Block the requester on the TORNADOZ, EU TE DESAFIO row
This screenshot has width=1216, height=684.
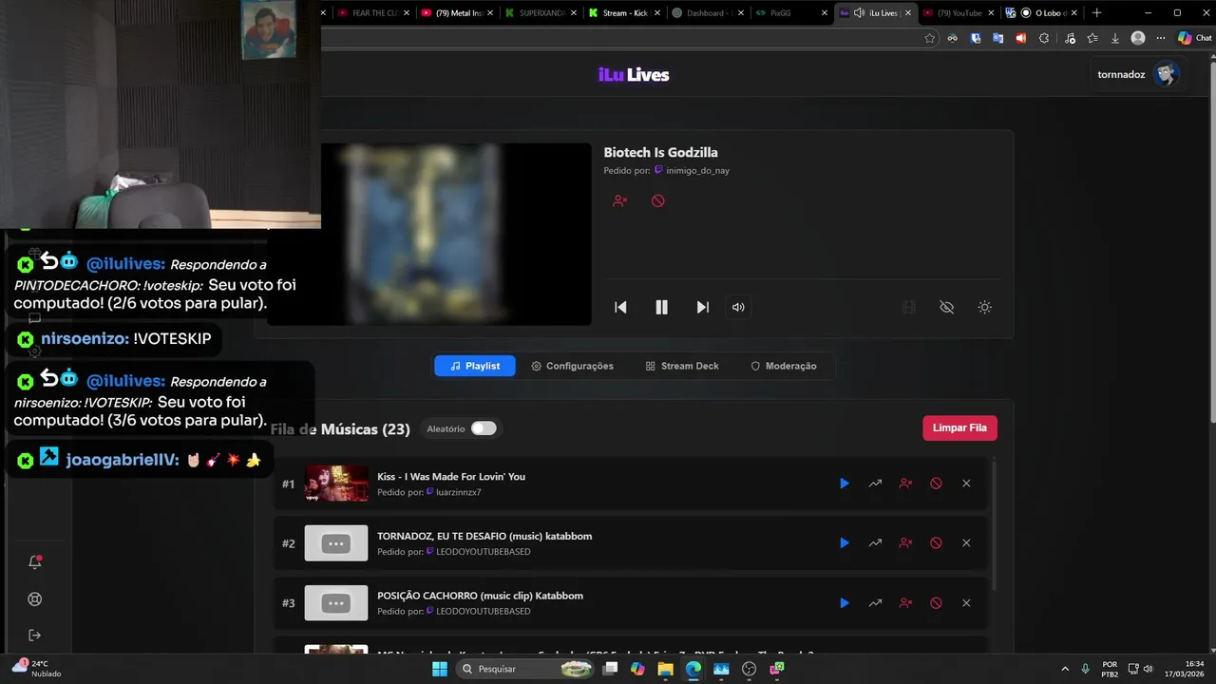[905, 543]
